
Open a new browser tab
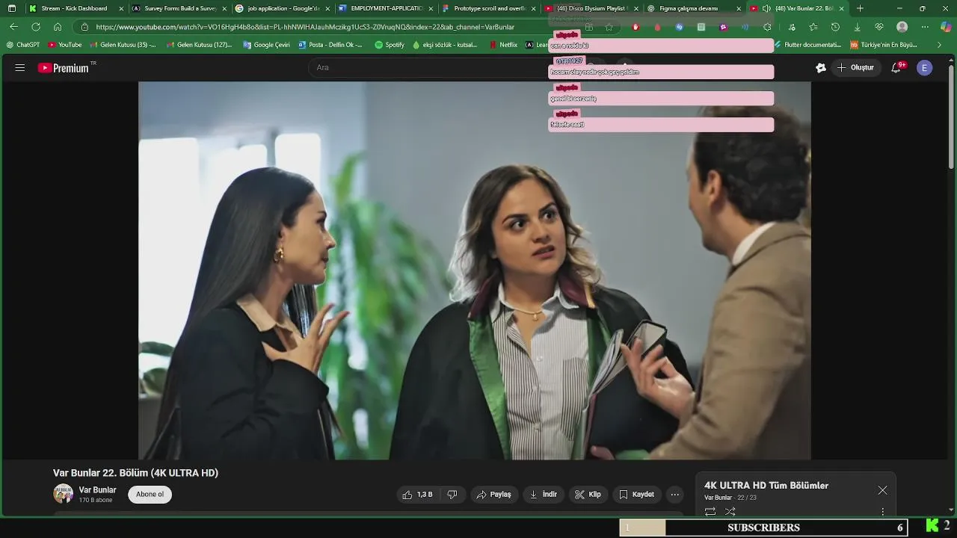(x=860, y=8)
